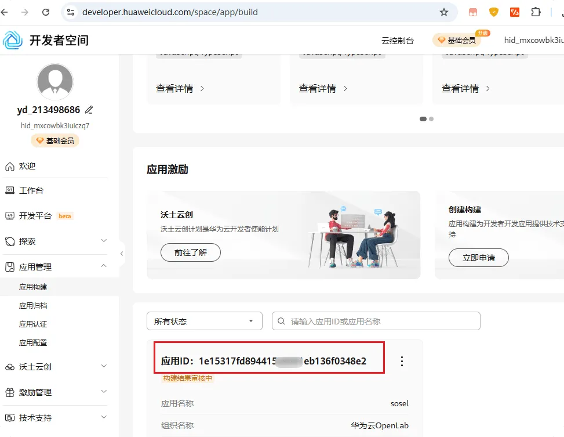Click 前往了解 on the 沃土云创 card
The image size is (564, 437).
pyautogui.click(x=191, y=252)
